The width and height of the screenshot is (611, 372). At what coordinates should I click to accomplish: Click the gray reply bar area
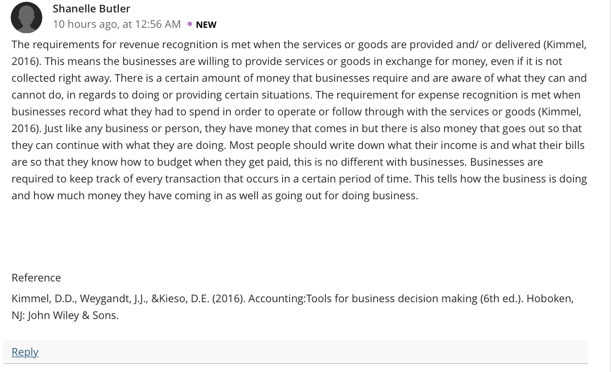(x=295, y=352)
